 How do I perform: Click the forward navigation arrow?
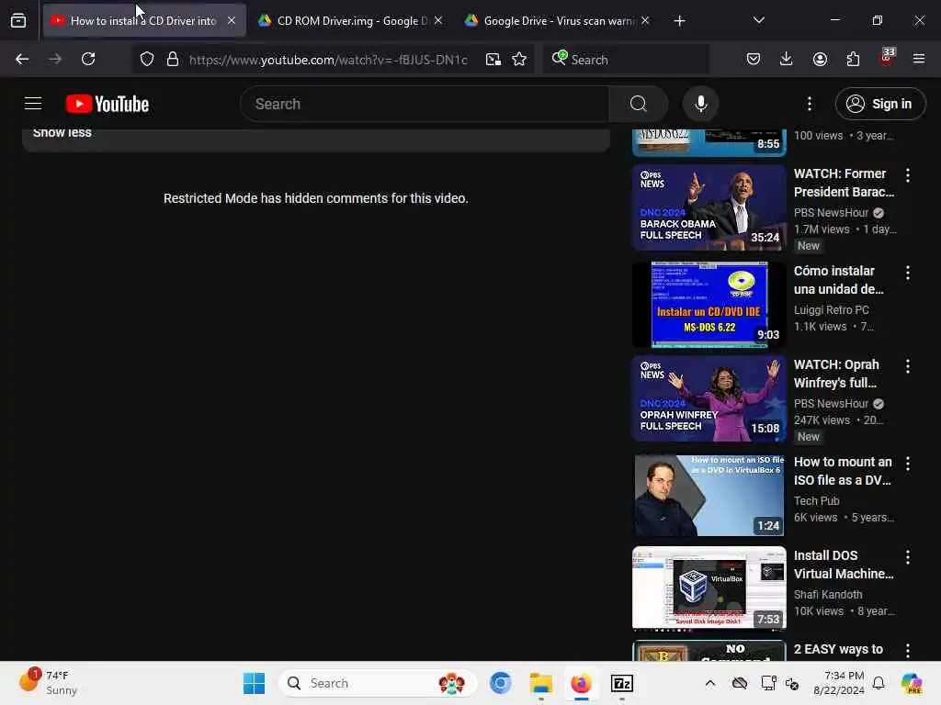(x=54, y=59)
